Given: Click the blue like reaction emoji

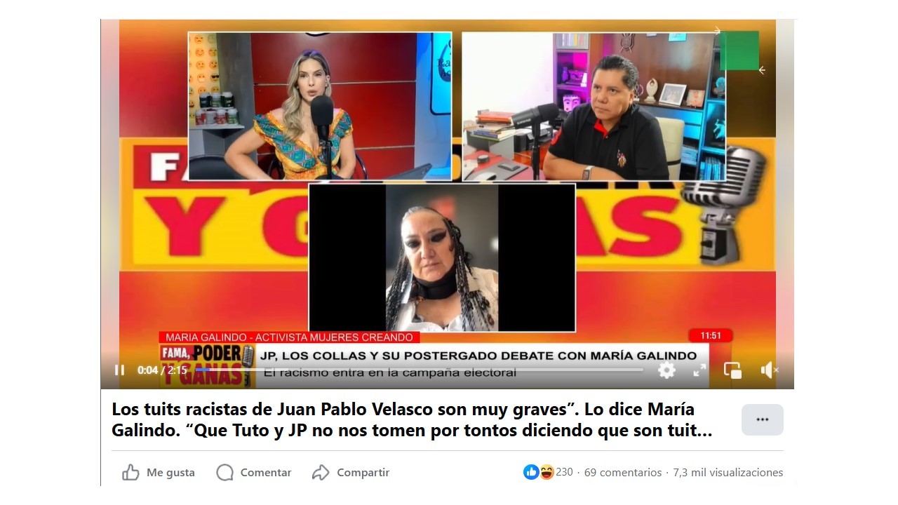Looking at the screenshot, I should pos(531,472).
